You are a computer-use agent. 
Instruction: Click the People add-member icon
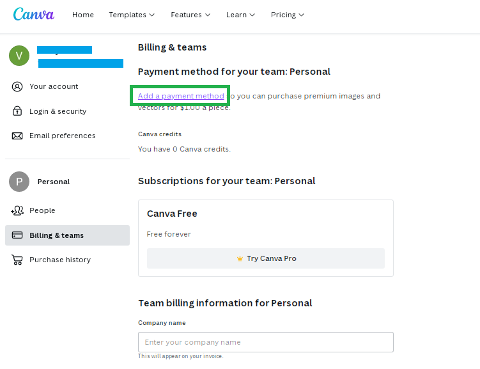[17, 210]
